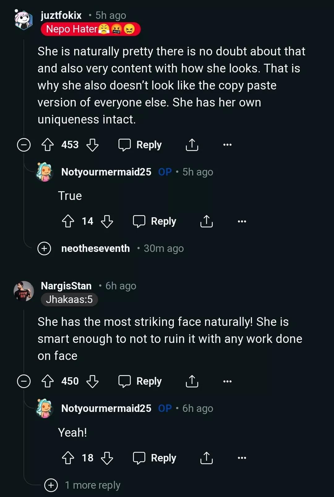Open more options on NargisStan's comment
The height and width of the screenshot is (497, 334).
pos(227,381)
